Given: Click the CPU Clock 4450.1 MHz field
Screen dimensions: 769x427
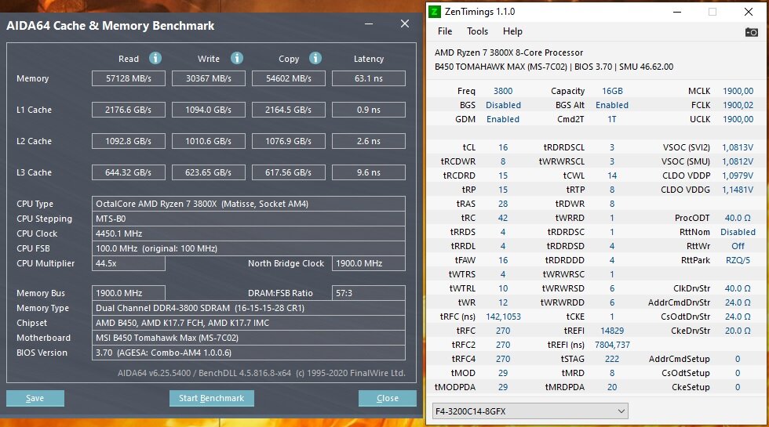Looking at the screenshot, I should 249,233.
